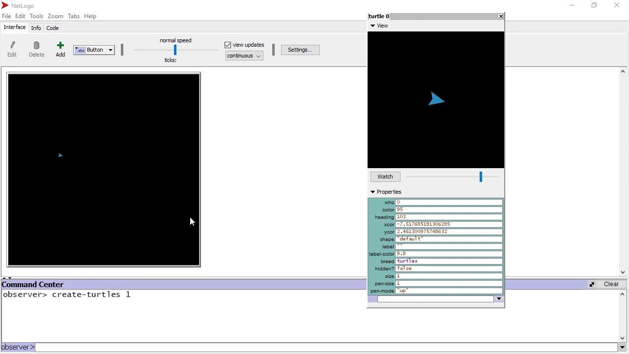Open the Edit menu
Screen dimensions: 629x354
click(20, 16)
